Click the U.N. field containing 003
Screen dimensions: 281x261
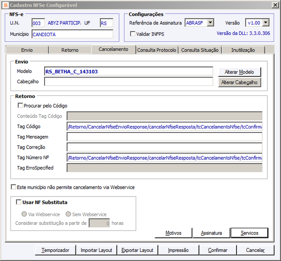tap(38, 23)
